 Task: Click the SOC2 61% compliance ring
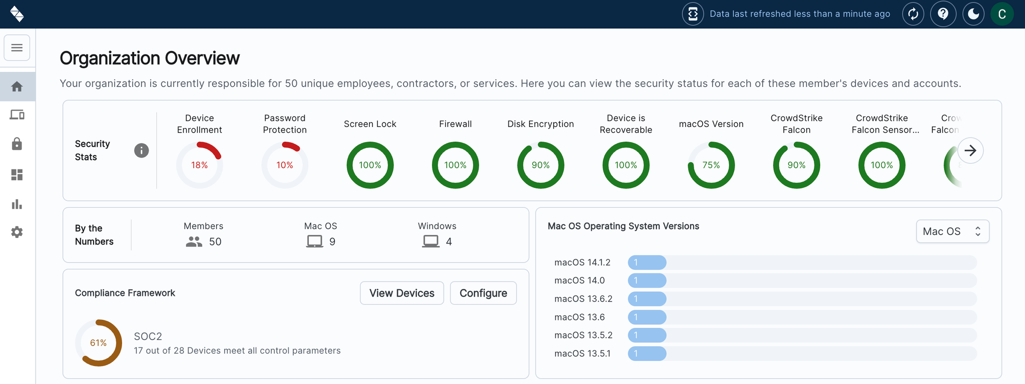(99, 343)
